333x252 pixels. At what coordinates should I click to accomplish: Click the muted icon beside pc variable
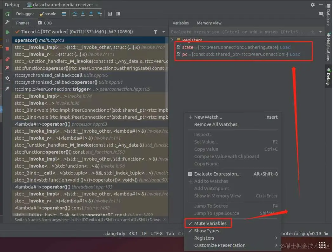[179, 54]
